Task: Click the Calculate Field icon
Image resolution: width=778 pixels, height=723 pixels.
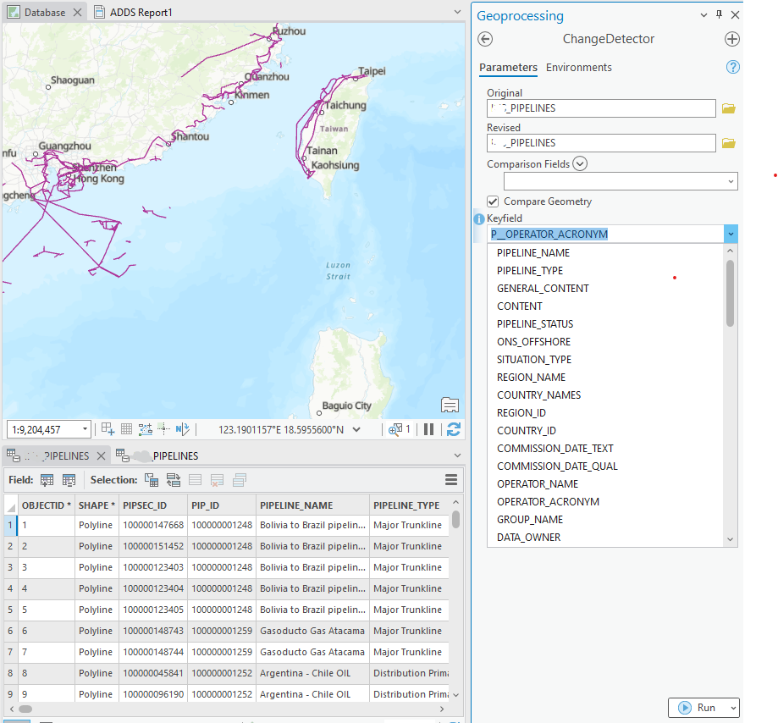Action: pos(67,480)
